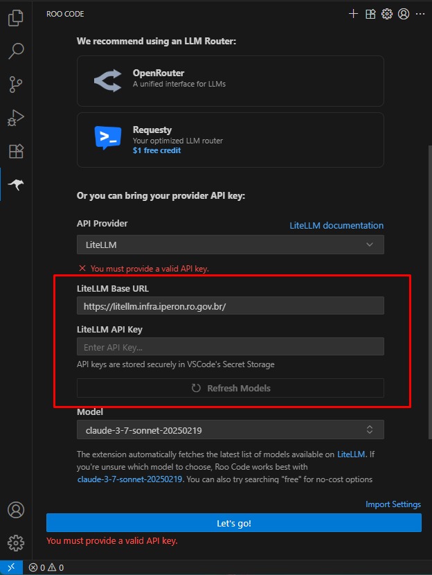Open Roo Code settings gear in header

[x=387, y=13]
